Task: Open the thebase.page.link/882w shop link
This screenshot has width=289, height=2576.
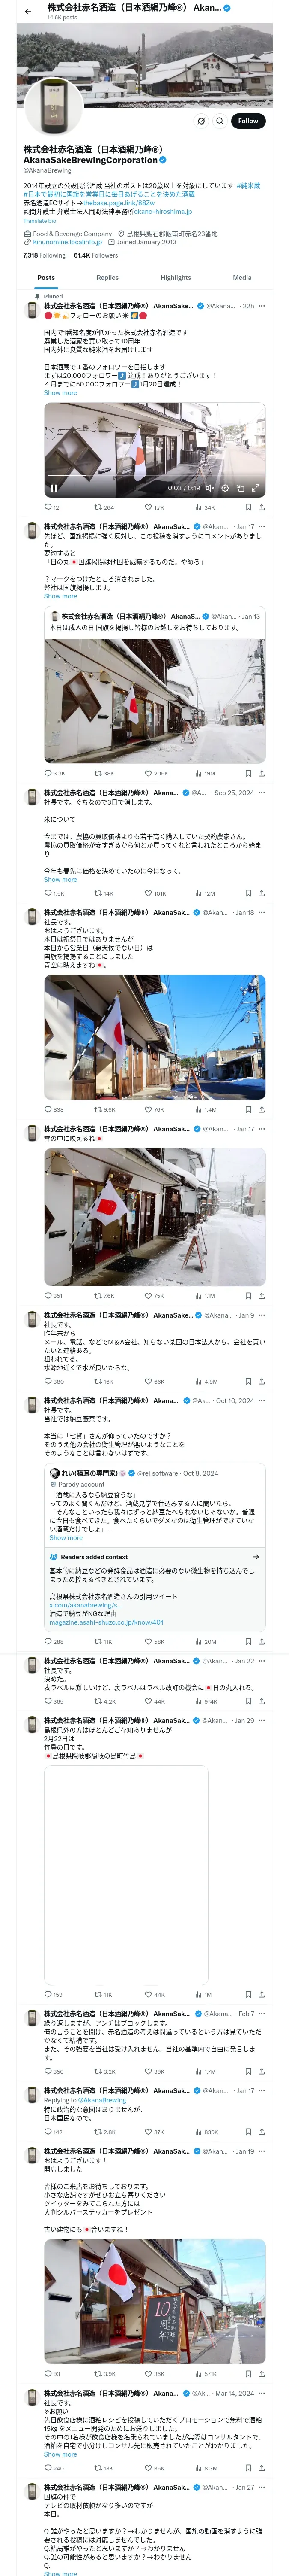Action: pos(119,203)
